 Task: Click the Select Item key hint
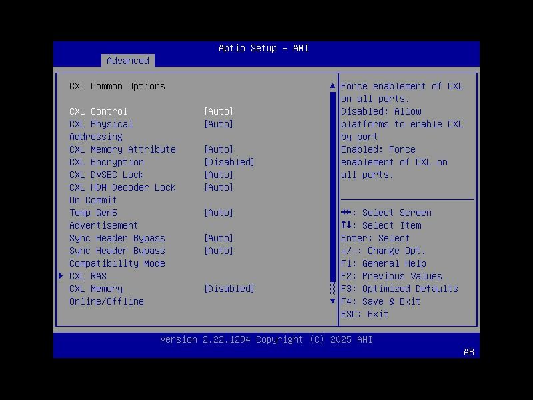click(x=381, y=225)
